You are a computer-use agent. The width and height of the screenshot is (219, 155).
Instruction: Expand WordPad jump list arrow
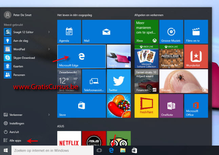[49, 49]
